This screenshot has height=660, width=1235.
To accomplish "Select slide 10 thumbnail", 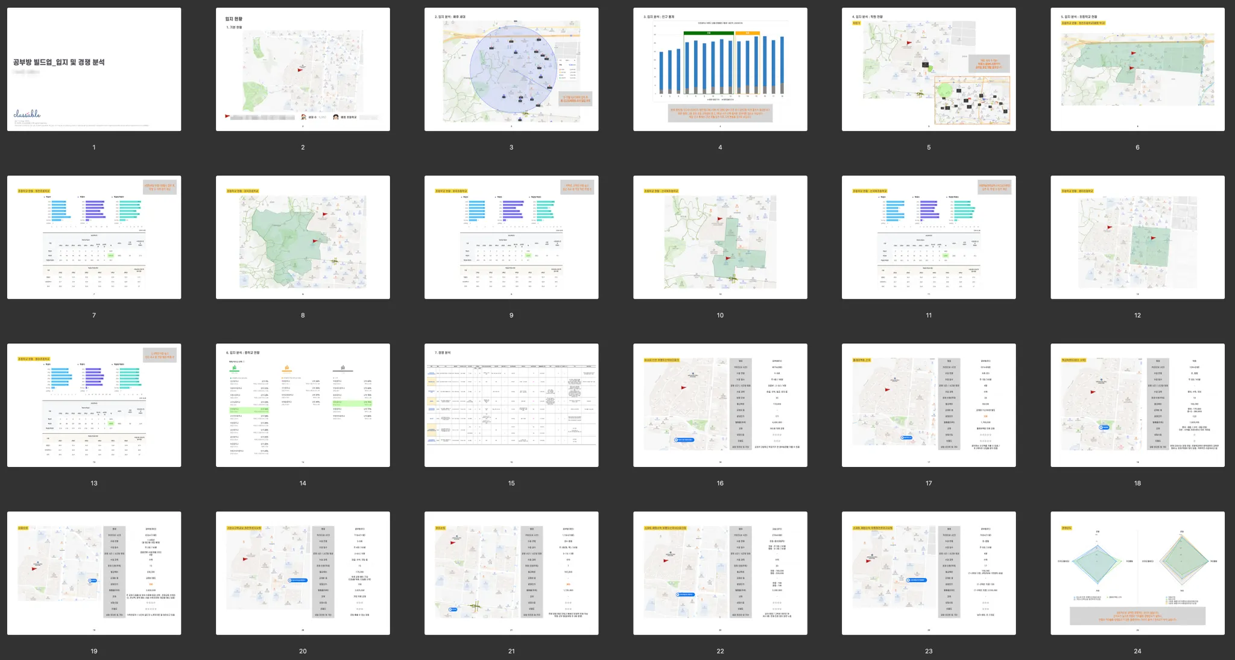I will (720, 237).
